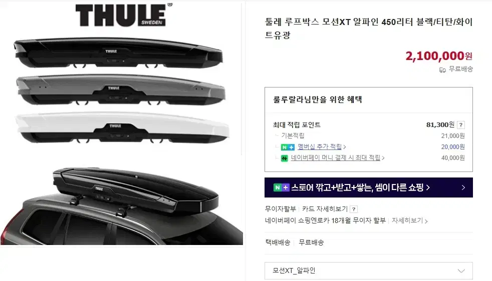Click the green Naver Pay money icon

click(x=284, y=158)
